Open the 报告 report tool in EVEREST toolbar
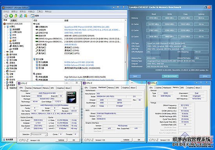This screenshot has width=215, height=150. [x=35, y=16]
